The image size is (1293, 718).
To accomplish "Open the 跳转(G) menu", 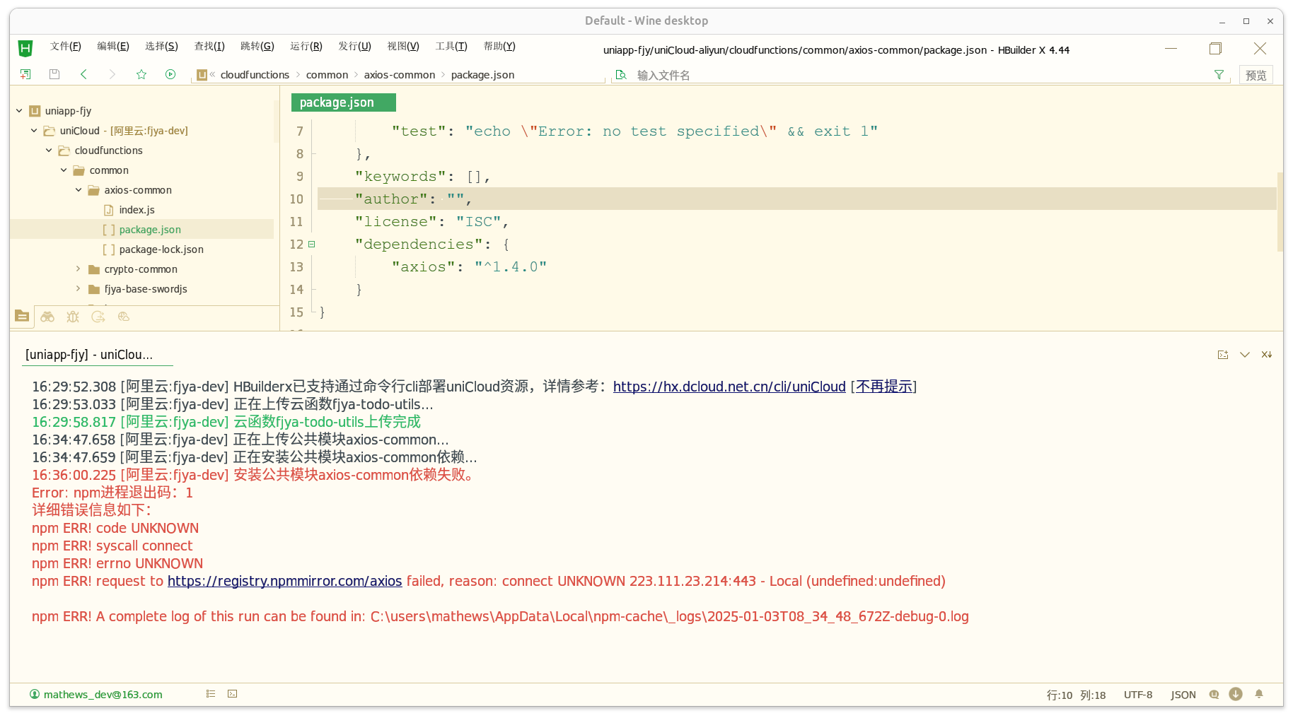I will tap(257, 47).
